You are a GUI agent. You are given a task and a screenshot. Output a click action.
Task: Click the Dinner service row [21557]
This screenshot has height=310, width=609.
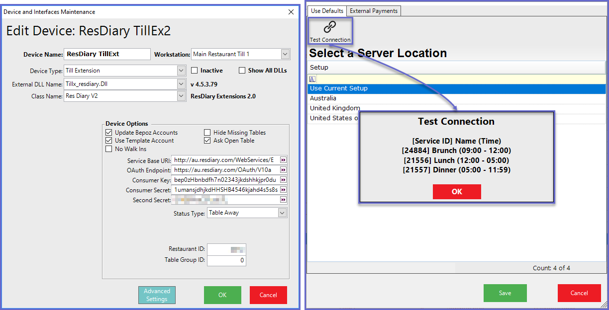point(456,170)
